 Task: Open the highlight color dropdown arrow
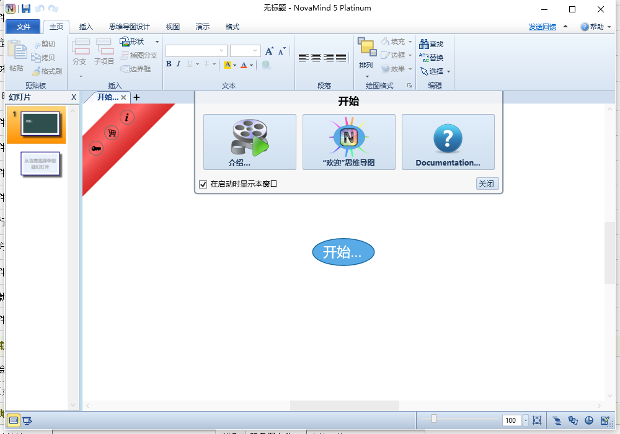[234, 65]
